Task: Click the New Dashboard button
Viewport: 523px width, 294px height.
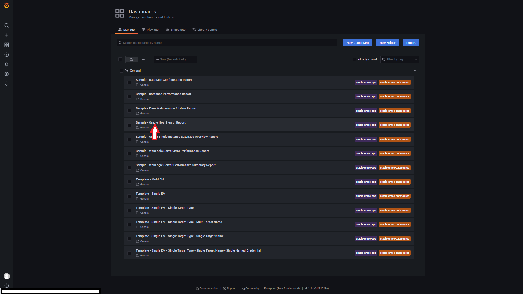Action: (x=357, y=43)
